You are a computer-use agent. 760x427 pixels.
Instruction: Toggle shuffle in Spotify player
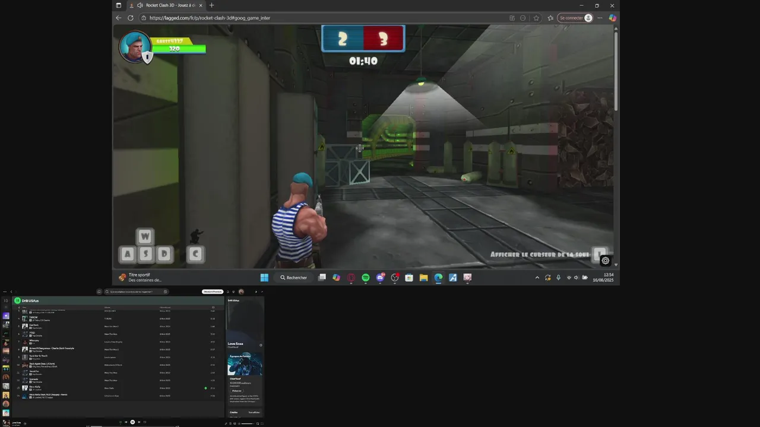(x=121, y=422)
